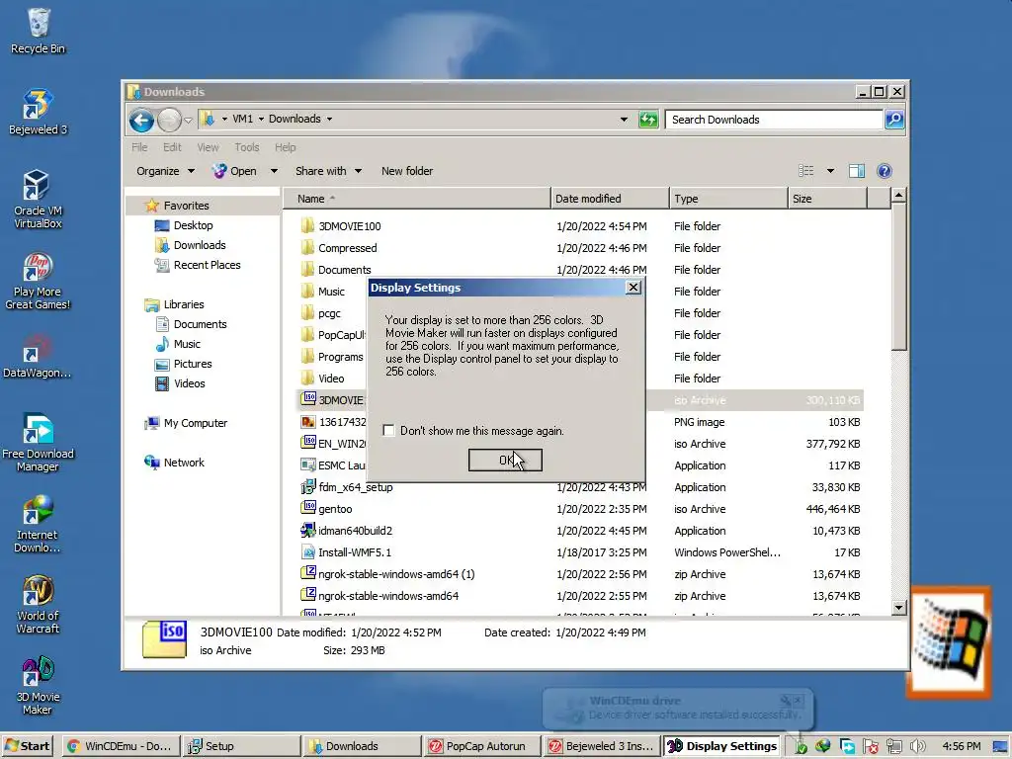The width and height of the screenshot is (1012, 759).
Task: Open the Help question mark icon
Action: click(x=885, y=171)
